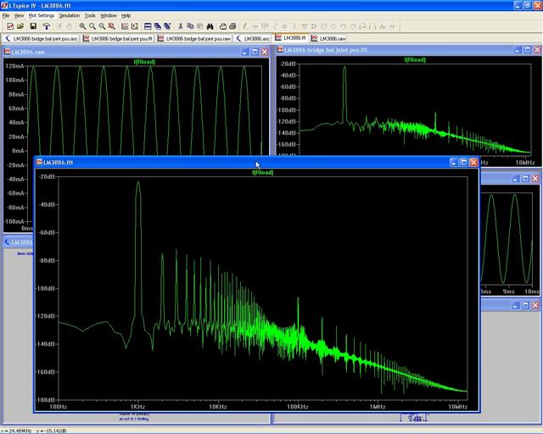Viewport: 543px width, 434px height.
Task: Open Control Panel via hammer icon
Action: point(47,26)
